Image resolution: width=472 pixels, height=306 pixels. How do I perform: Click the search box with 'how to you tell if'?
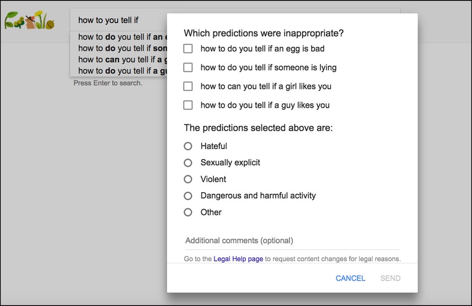pyautogui.click(x=119, y=20)
